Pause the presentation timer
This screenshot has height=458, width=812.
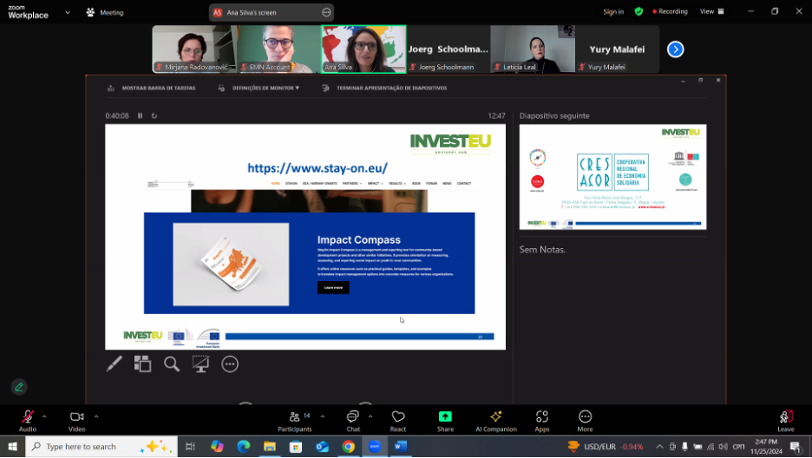[140, 115]
